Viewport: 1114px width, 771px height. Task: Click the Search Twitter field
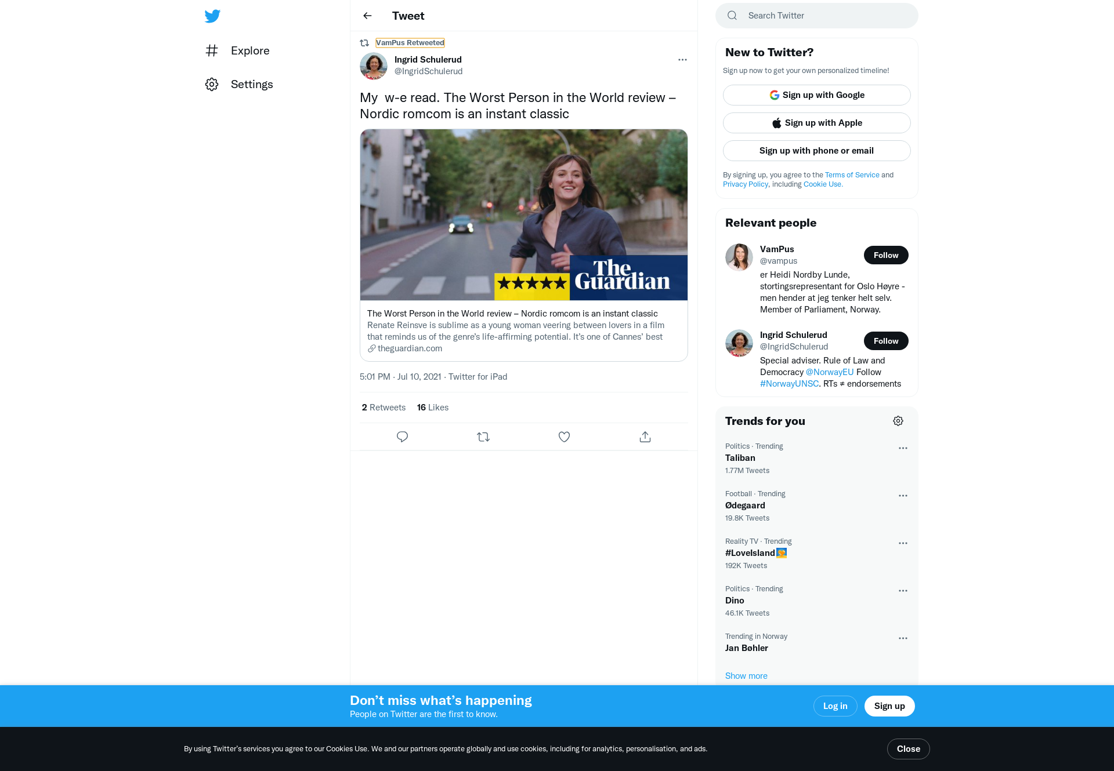coord(817,16)
